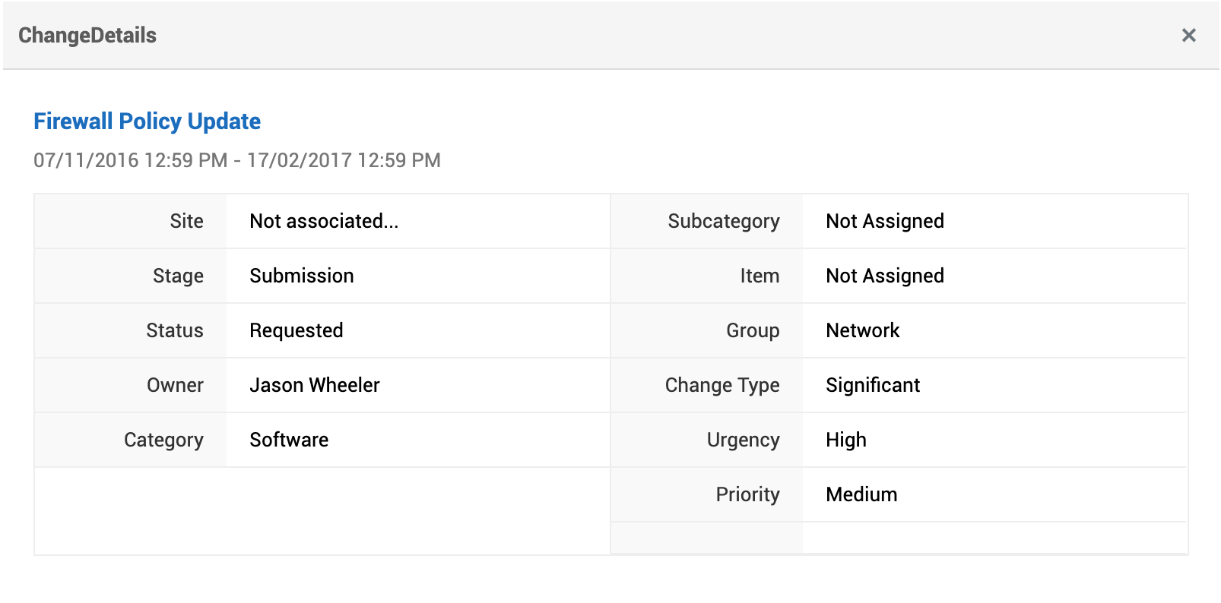Click the Status value Requested
This screenshot has width=1221, height=603.
pos(297,330)
